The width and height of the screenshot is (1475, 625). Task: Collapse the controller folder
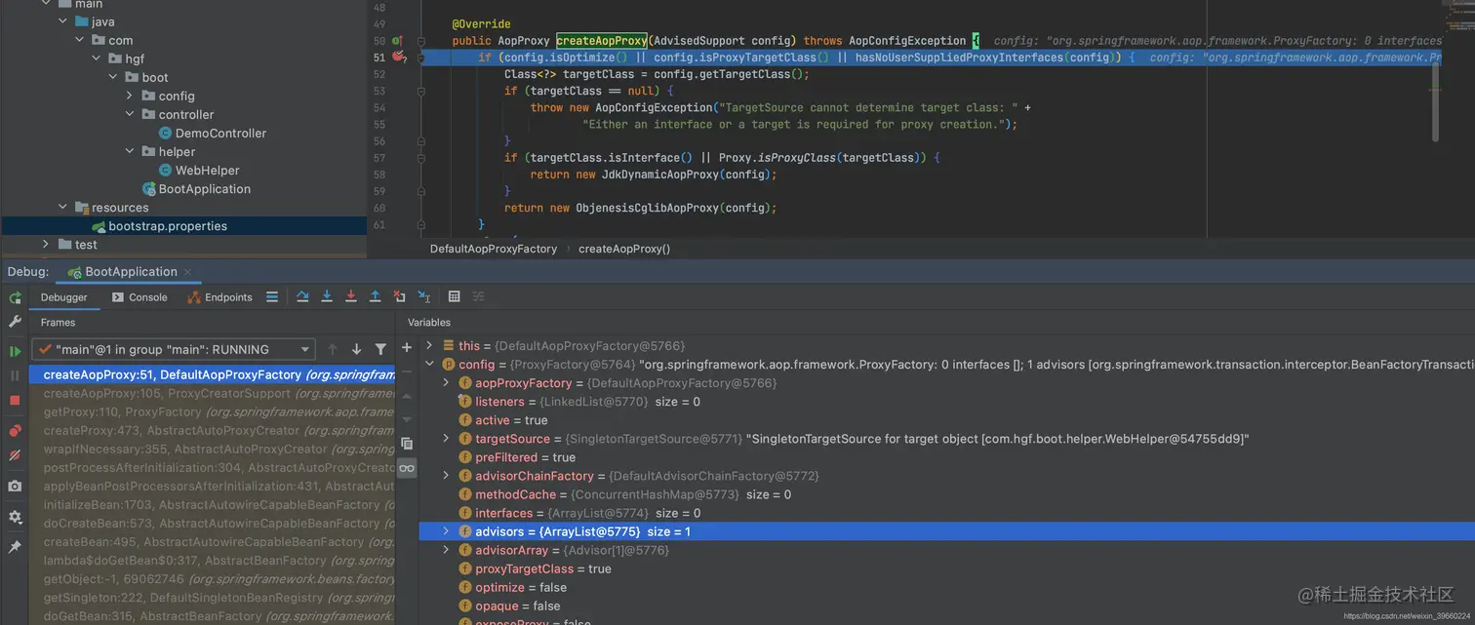[130, 114]
